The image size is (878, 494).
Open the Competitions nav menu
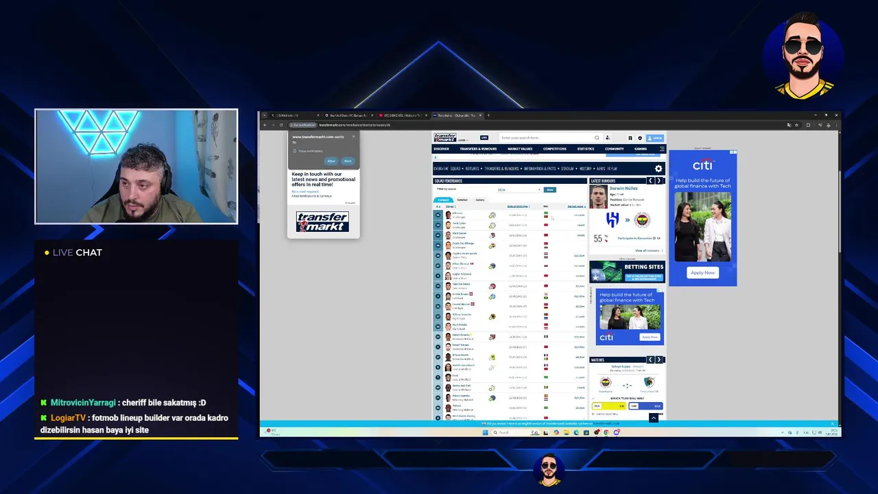555,149
